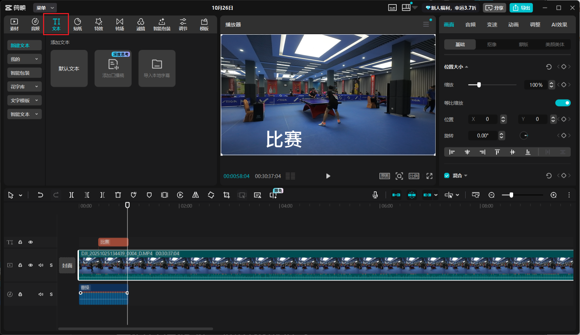Toggle the 等比缩放 proportional scale switch
The height and width of the screenshot is (335, 580).
click(x=563, y=103)
